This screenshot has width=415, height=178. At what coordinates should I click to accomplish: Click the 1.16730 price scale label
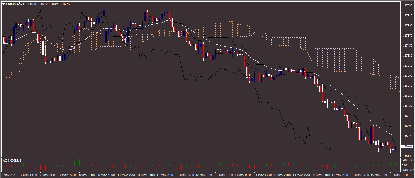pos(407,106)
